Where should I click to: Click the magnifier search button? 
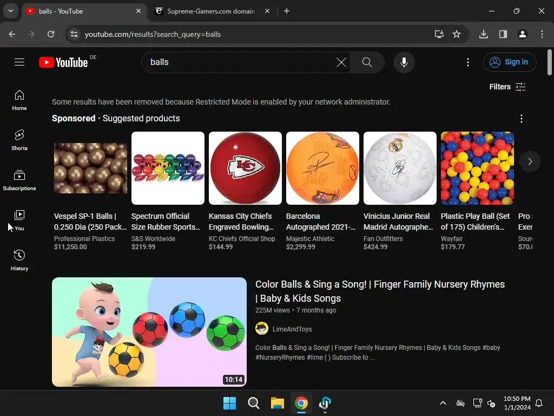tap(367, 62)
